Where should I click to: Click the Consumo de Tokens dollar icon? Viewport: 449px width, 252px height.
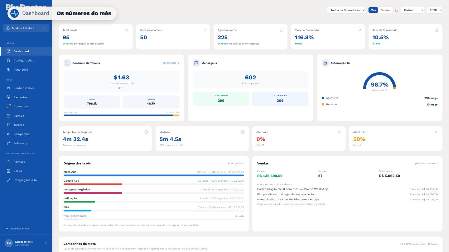click(x=67, y=63)
